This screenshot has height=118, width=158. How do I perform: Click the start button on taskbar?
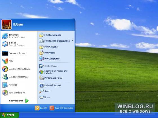coord(10,115)
